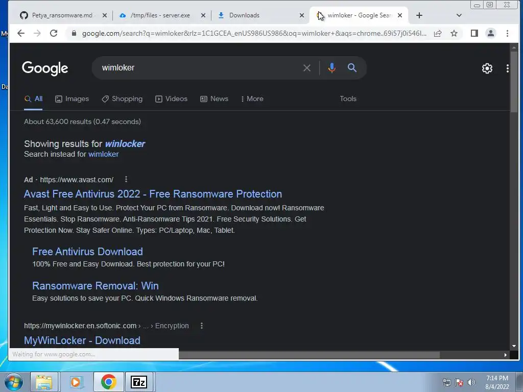Open the volume speaker tray icon
This screenshot has height=392, width=523.
point(471,382)
